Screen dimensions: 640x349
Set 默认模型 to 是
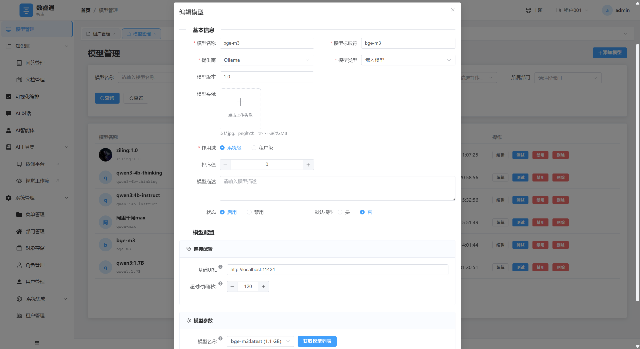[x=340, y=212]
